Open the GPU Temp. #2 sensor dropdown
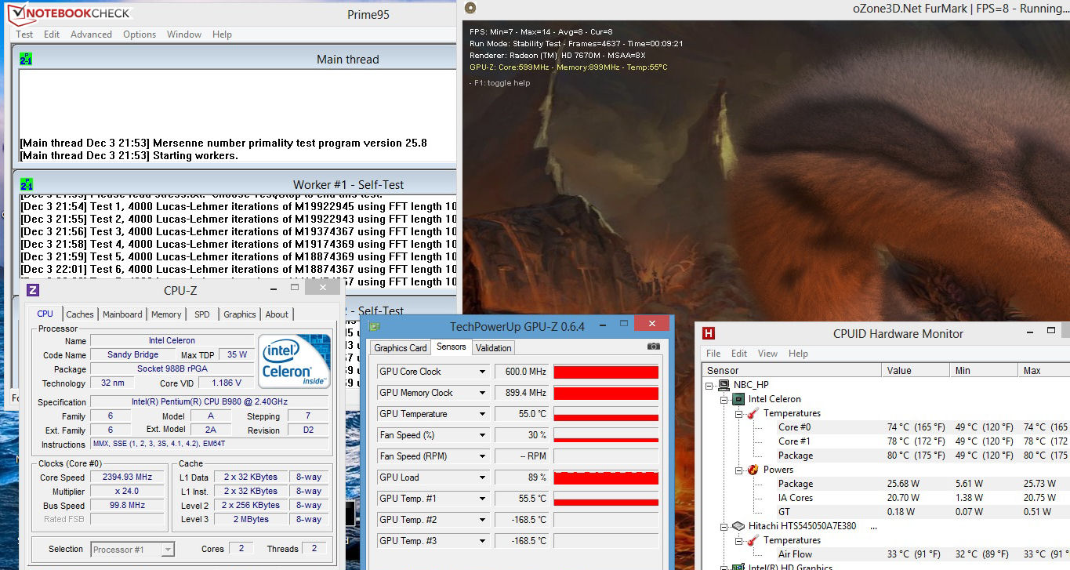 [x=483, y=520]
